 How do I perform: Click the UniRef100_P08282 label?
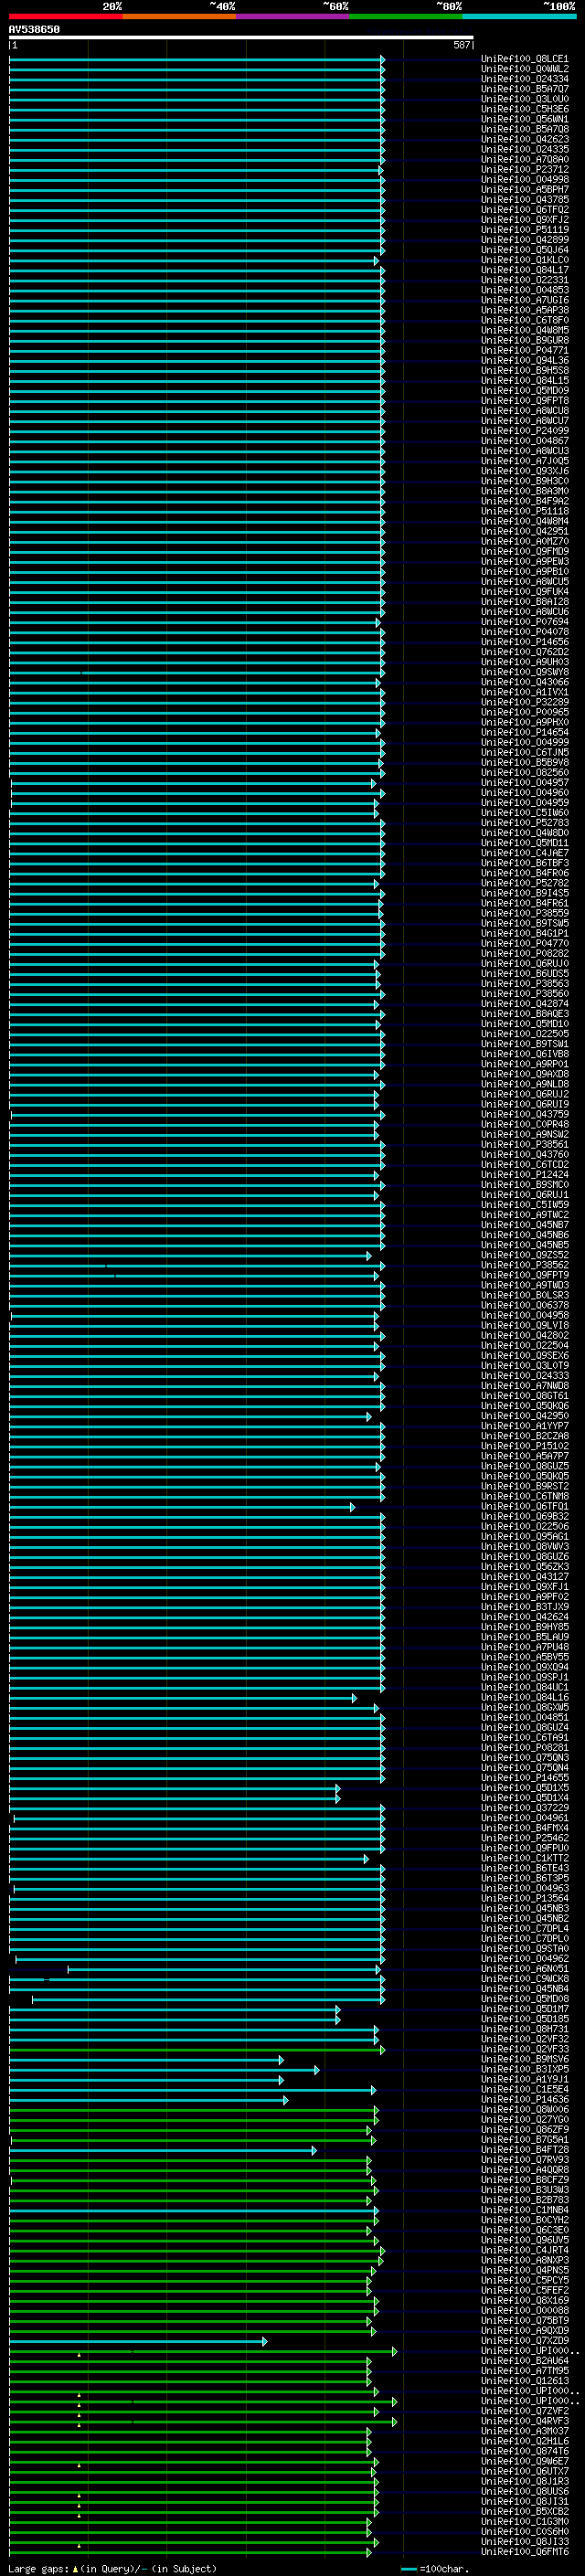[x=525, y=953]
